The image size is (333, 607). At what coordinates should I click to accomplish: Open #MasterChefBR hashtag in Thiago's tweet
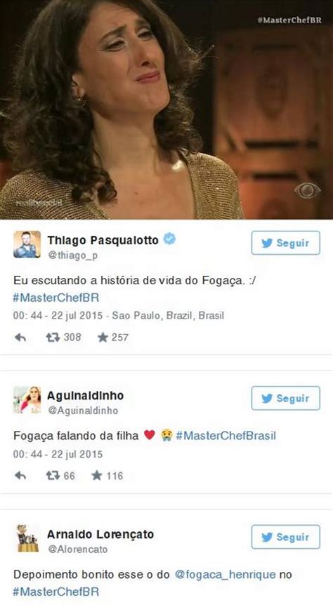click(x=56, y=298)
